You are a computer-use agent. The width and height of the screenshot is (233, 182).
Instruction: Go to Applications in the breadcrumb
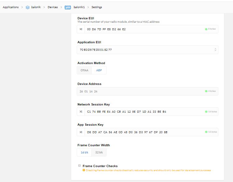(x=11, y=7)
